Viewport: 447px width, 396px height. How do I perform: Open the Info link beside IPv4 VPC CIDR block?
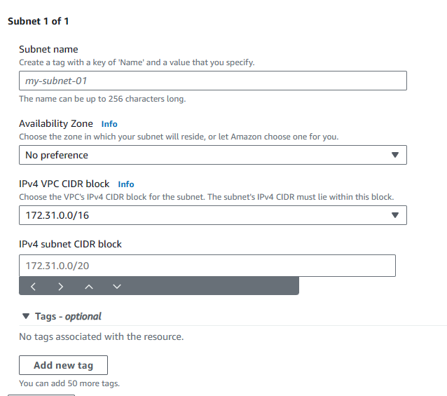click(126, 184)
